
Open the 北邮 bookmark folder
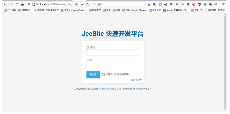(x=116, y=10)
